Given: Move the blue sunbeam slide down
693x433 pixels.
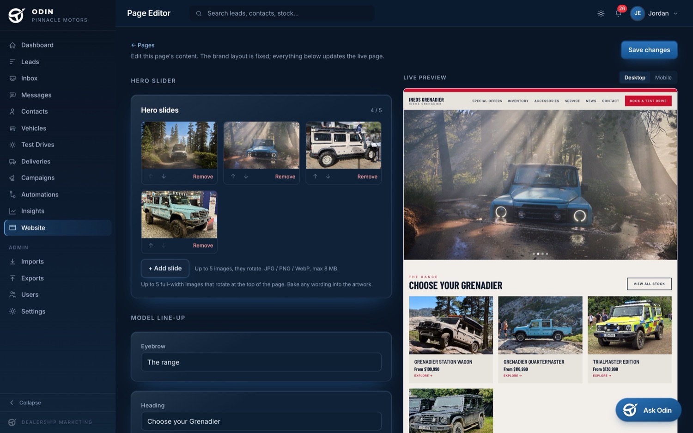Looking at the screenshot, I should [x=246, y=177].
